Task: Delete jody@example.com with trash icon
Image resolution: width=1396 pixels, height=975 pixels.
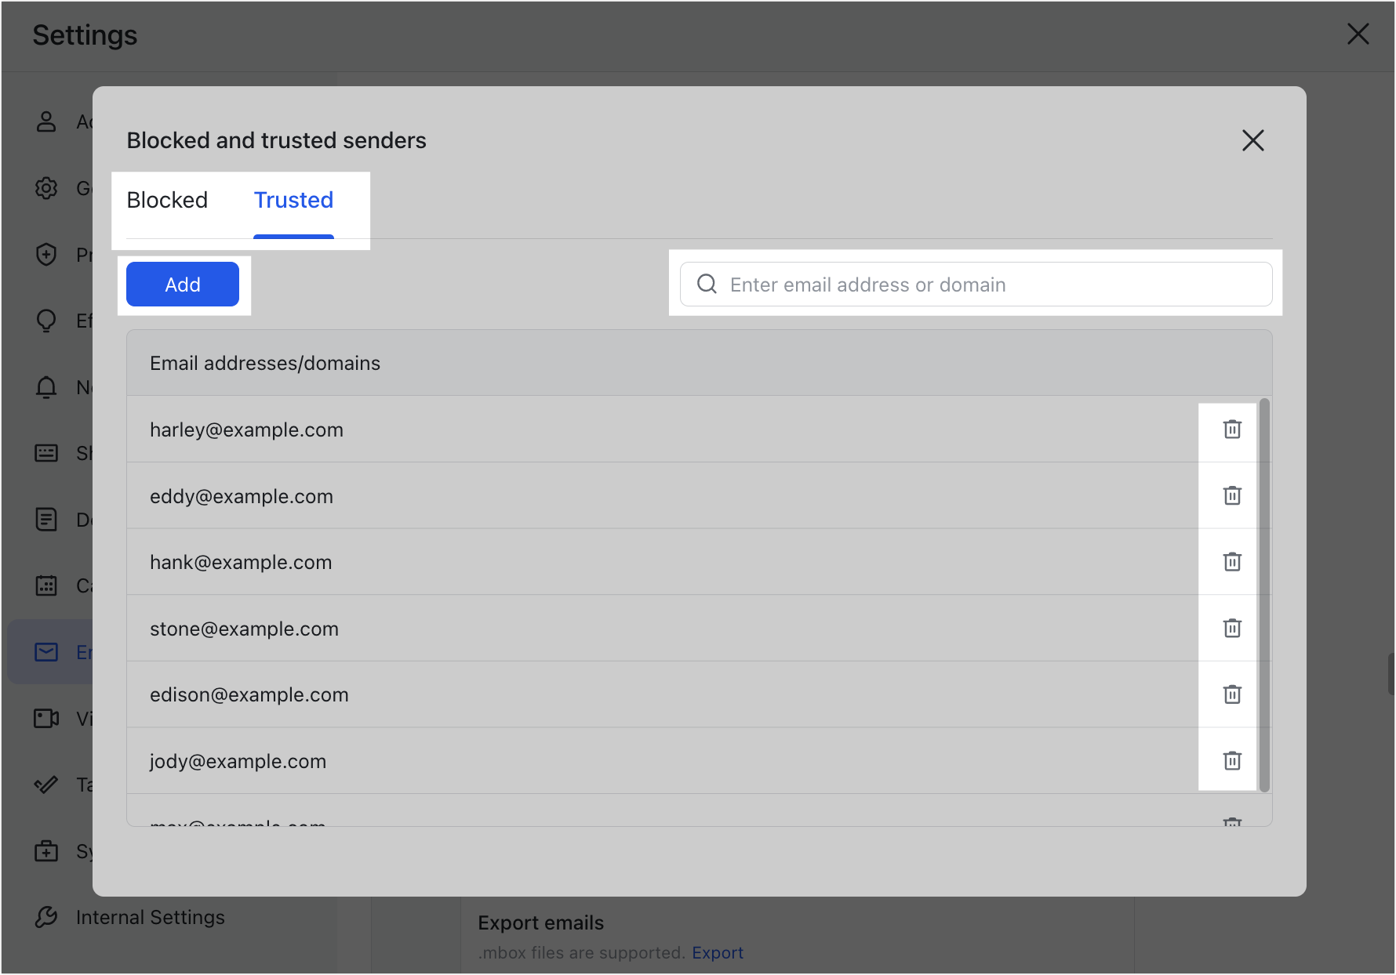Action: click(1232, 761)
